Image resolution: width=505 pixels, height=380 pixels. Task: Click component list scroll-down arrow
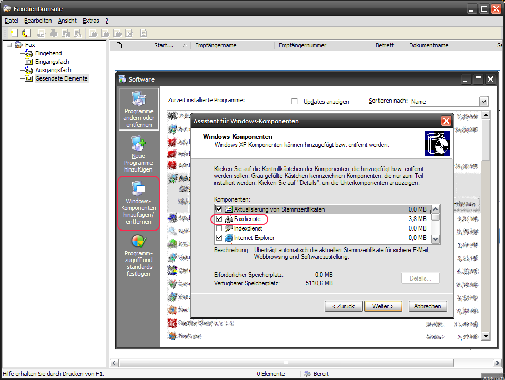point(436,239)
